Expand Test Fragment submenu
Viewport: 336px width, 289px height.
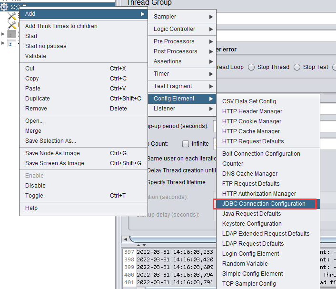[182, 86]
